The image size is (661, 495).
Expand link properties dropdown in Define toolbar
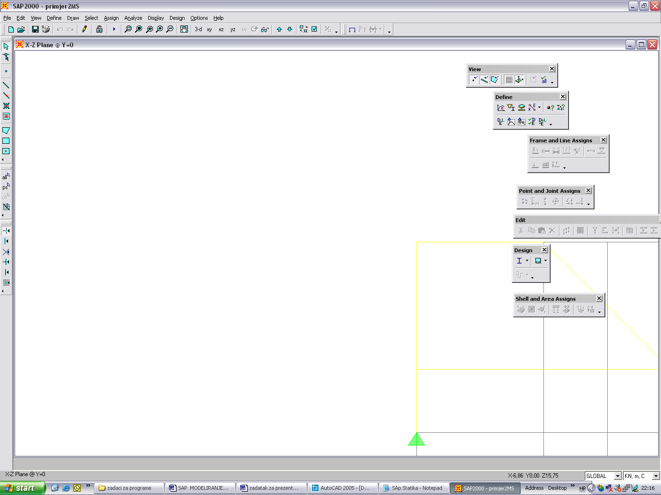(540, 107)
